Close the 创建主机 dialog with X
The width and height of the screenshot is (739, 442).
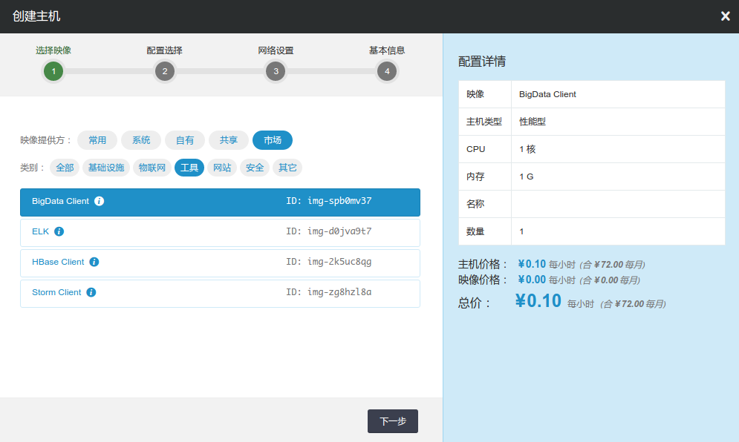tap(725, 16)
